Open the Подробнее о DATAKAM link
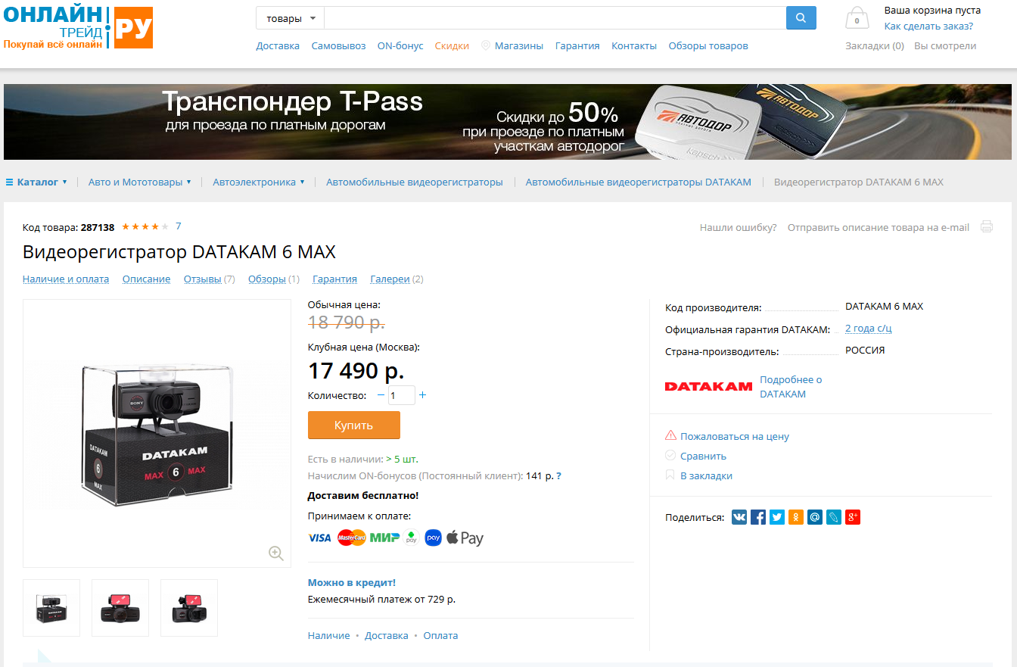This screenshot has height=667, width=1017. pos(791,387)
